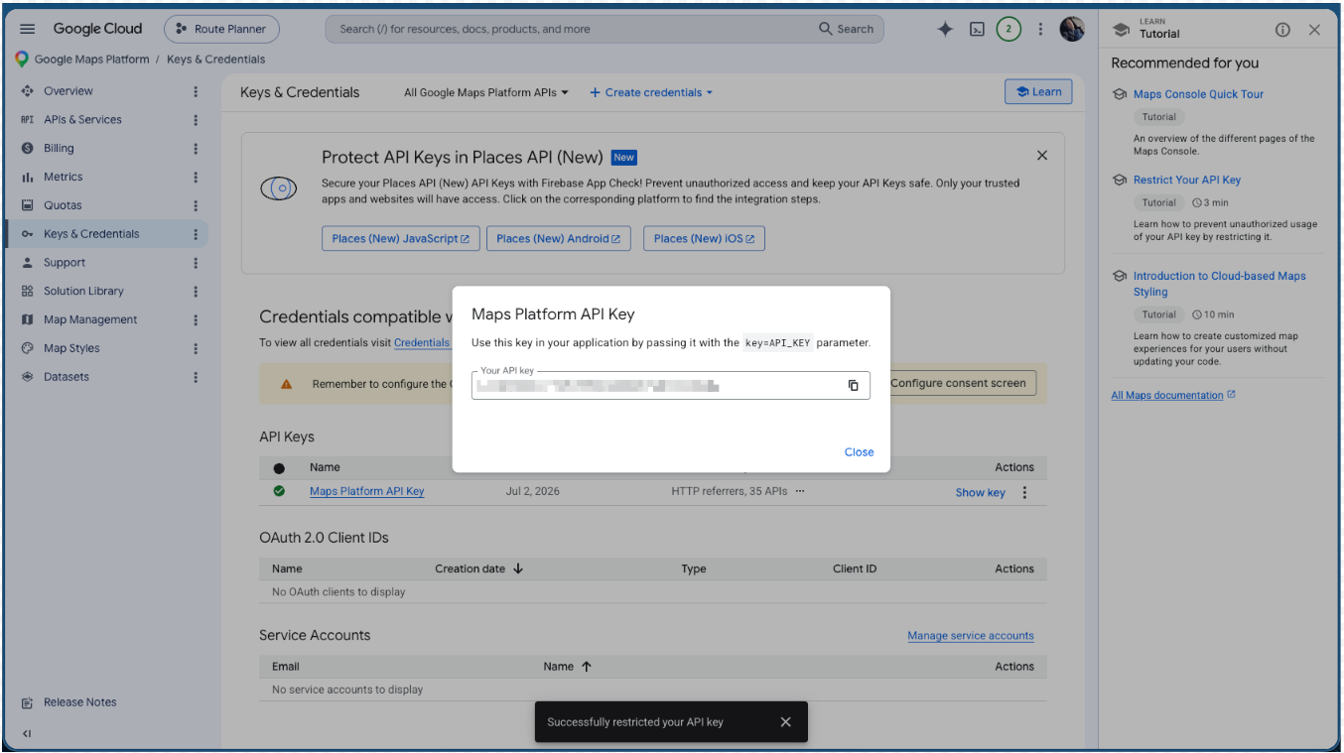Click Manage service accounts link
Viewport: 1344px width, 753px height.
[x=971, y=636]
